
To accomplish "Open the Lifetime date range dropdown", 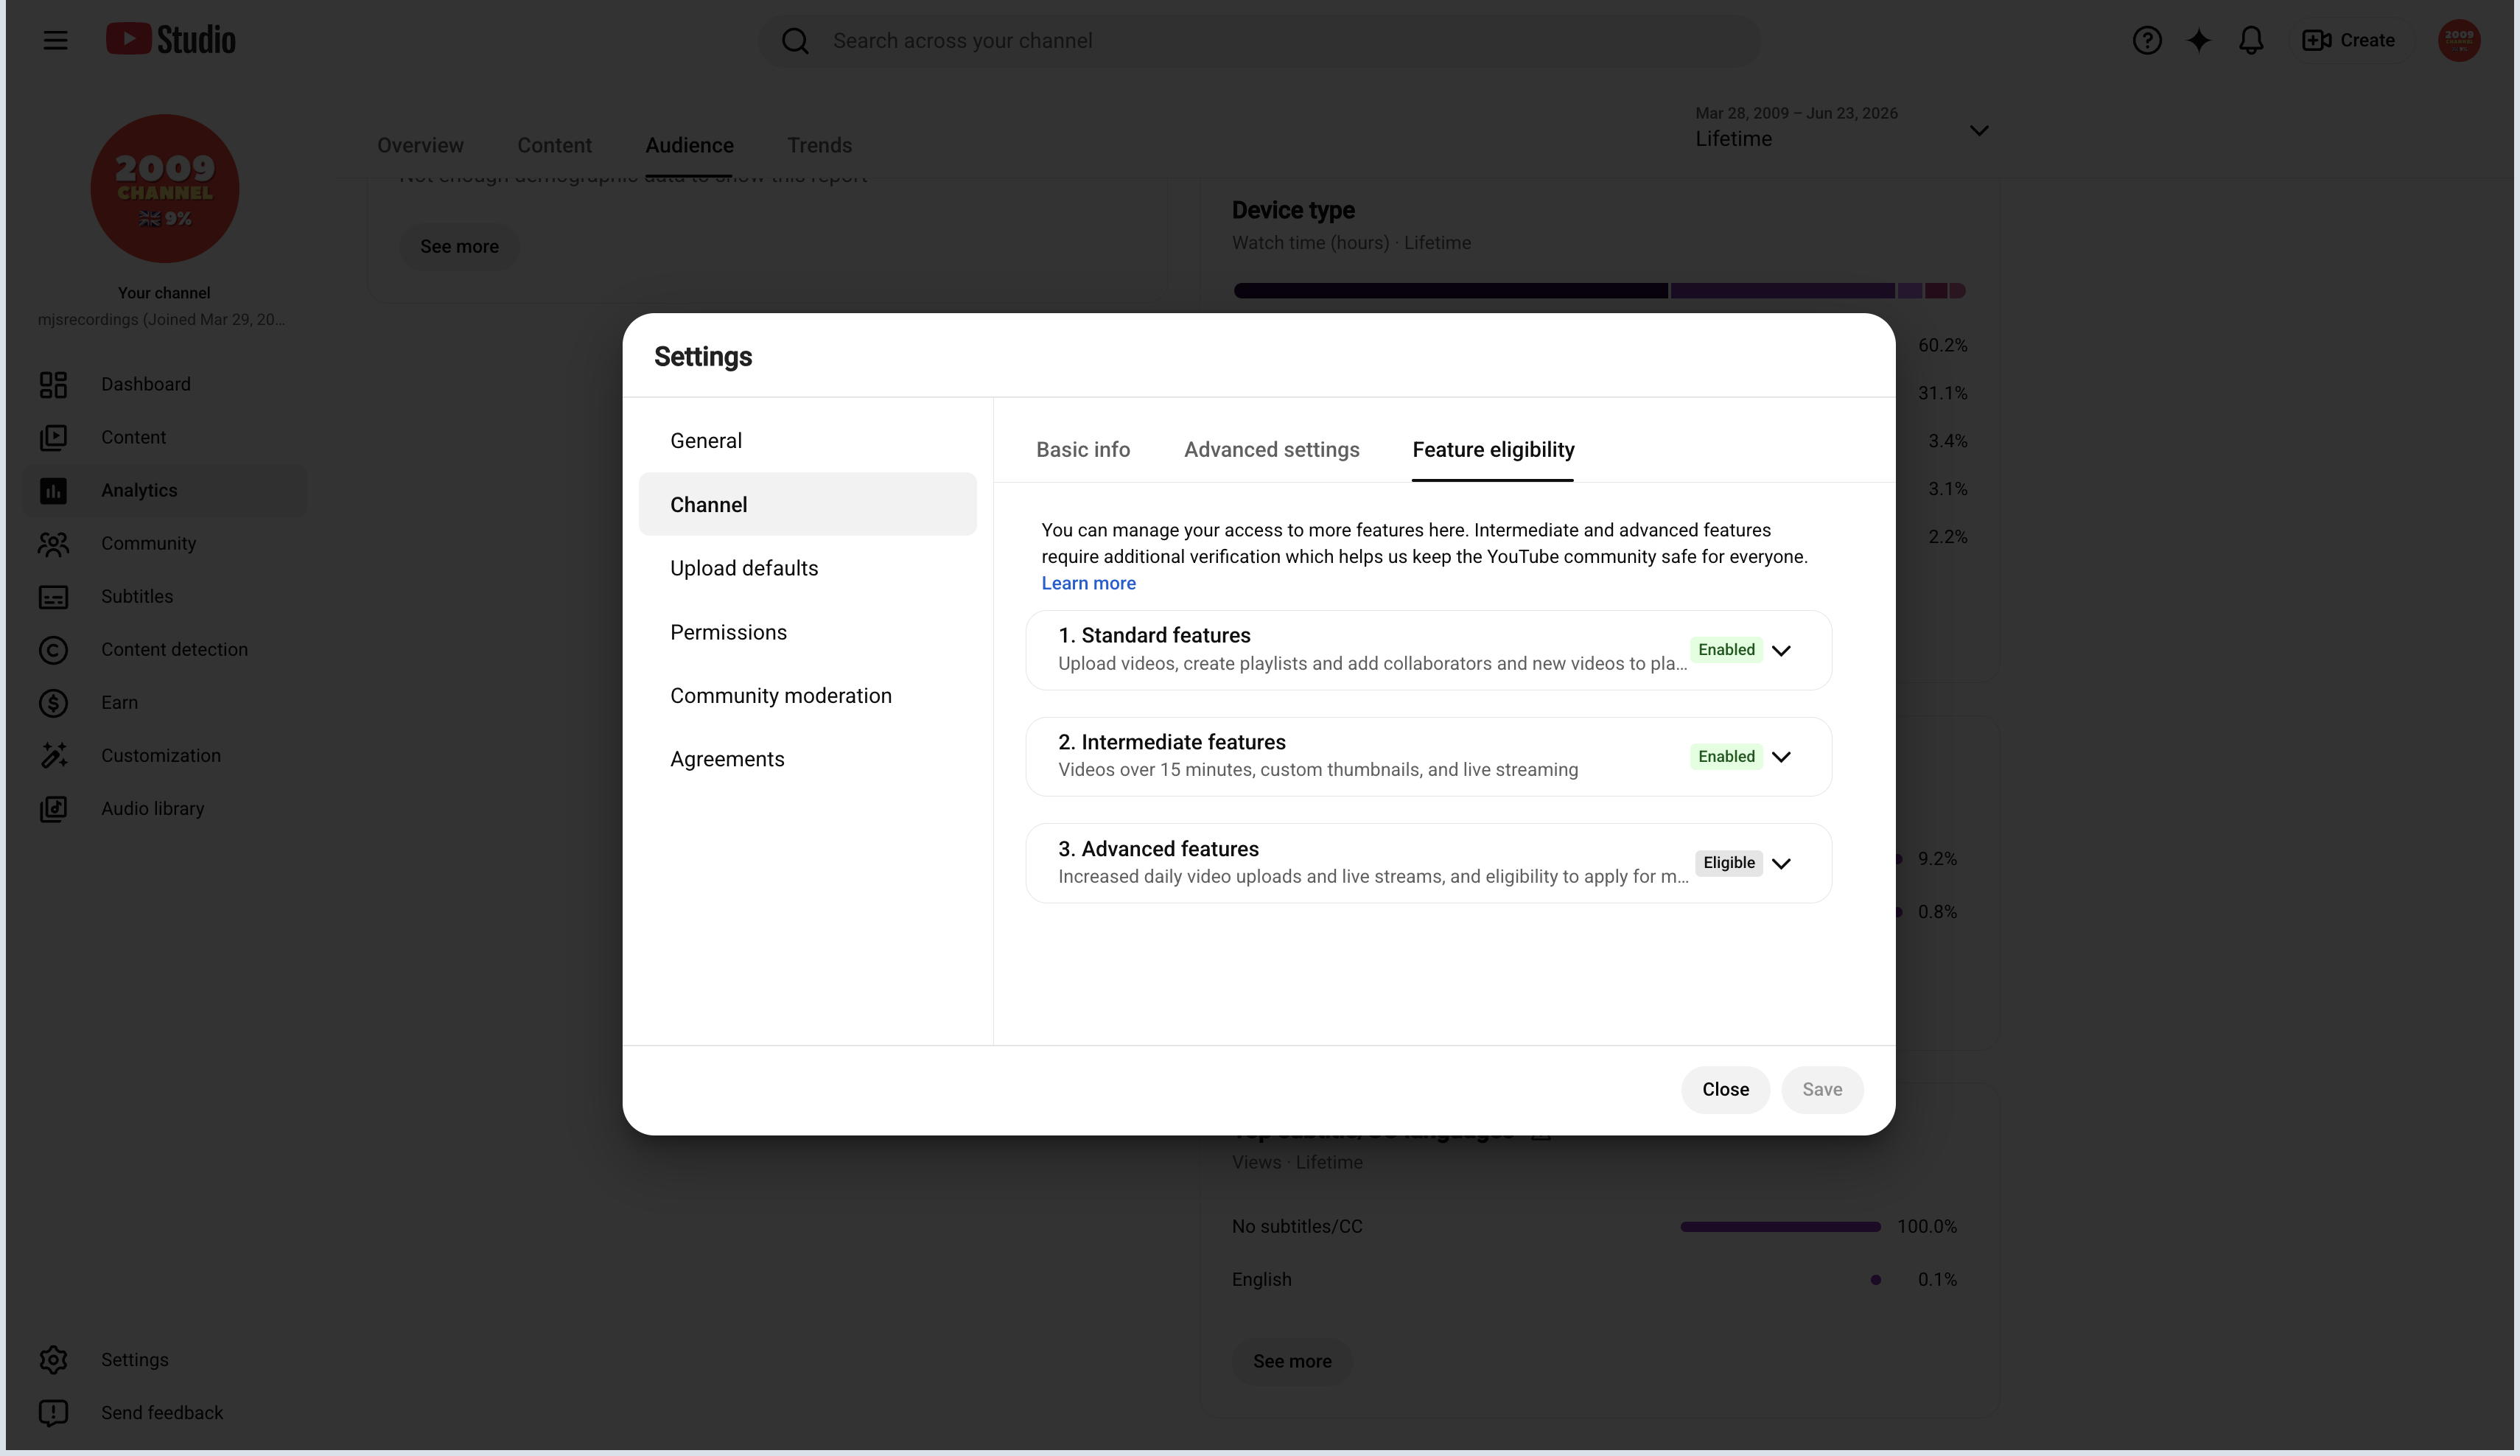I will tap(1842, 128).
